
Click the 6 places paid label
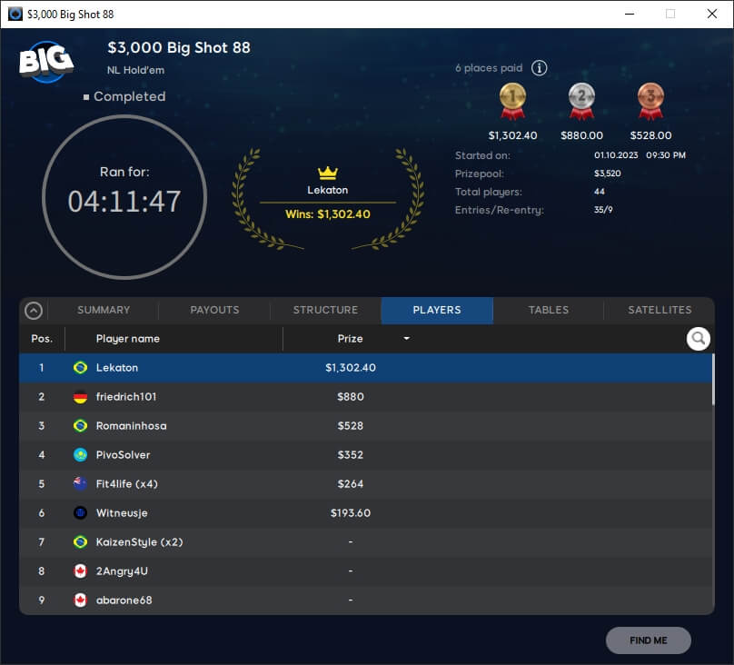pos(489,68)
